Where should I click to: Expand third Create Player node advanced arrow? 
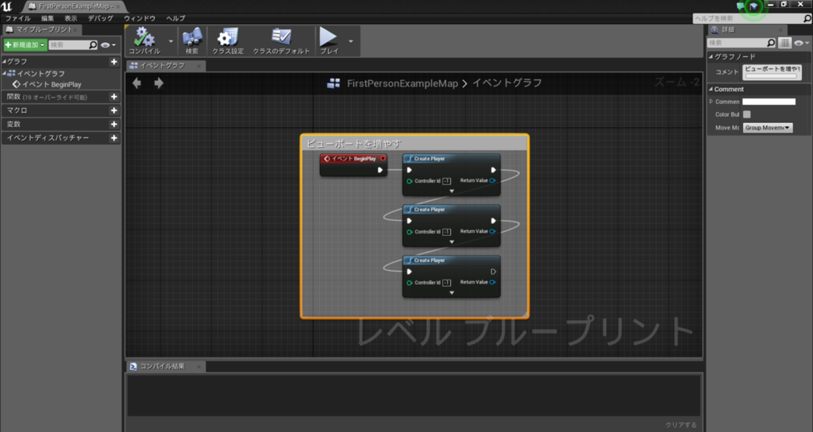point(452,293)
